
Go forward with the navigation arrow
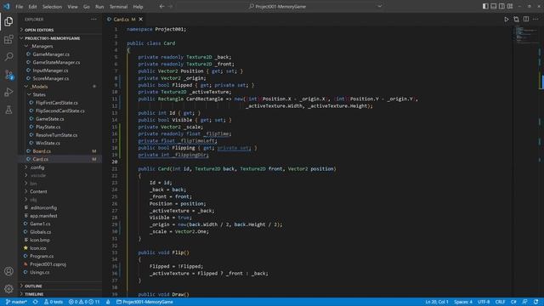(170, 6)
